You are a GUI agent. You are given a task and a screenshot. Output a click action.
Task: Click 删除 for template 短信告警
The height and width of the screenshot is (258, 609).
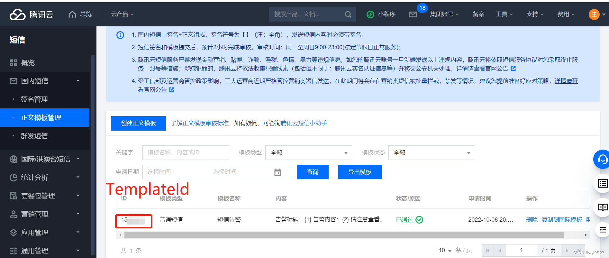coord(532,220)
